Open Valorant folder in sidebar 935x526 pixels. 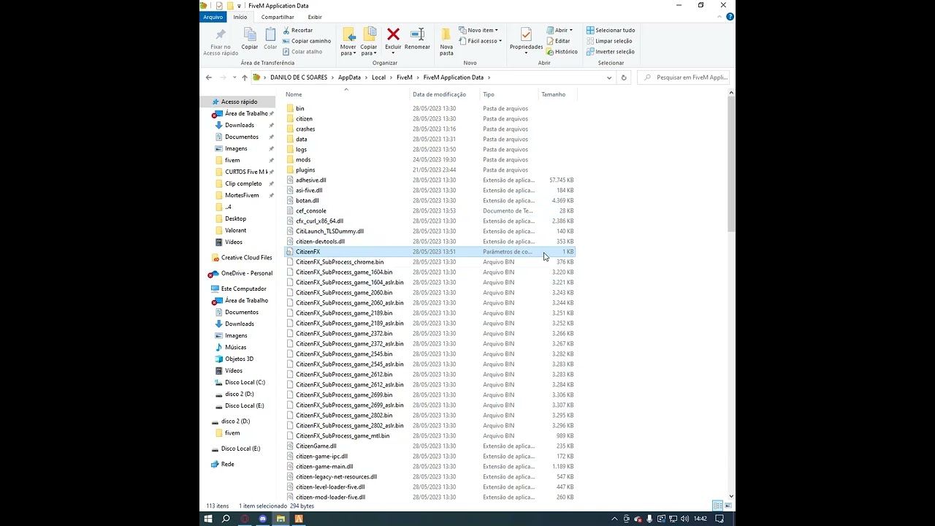click(235, 230)
